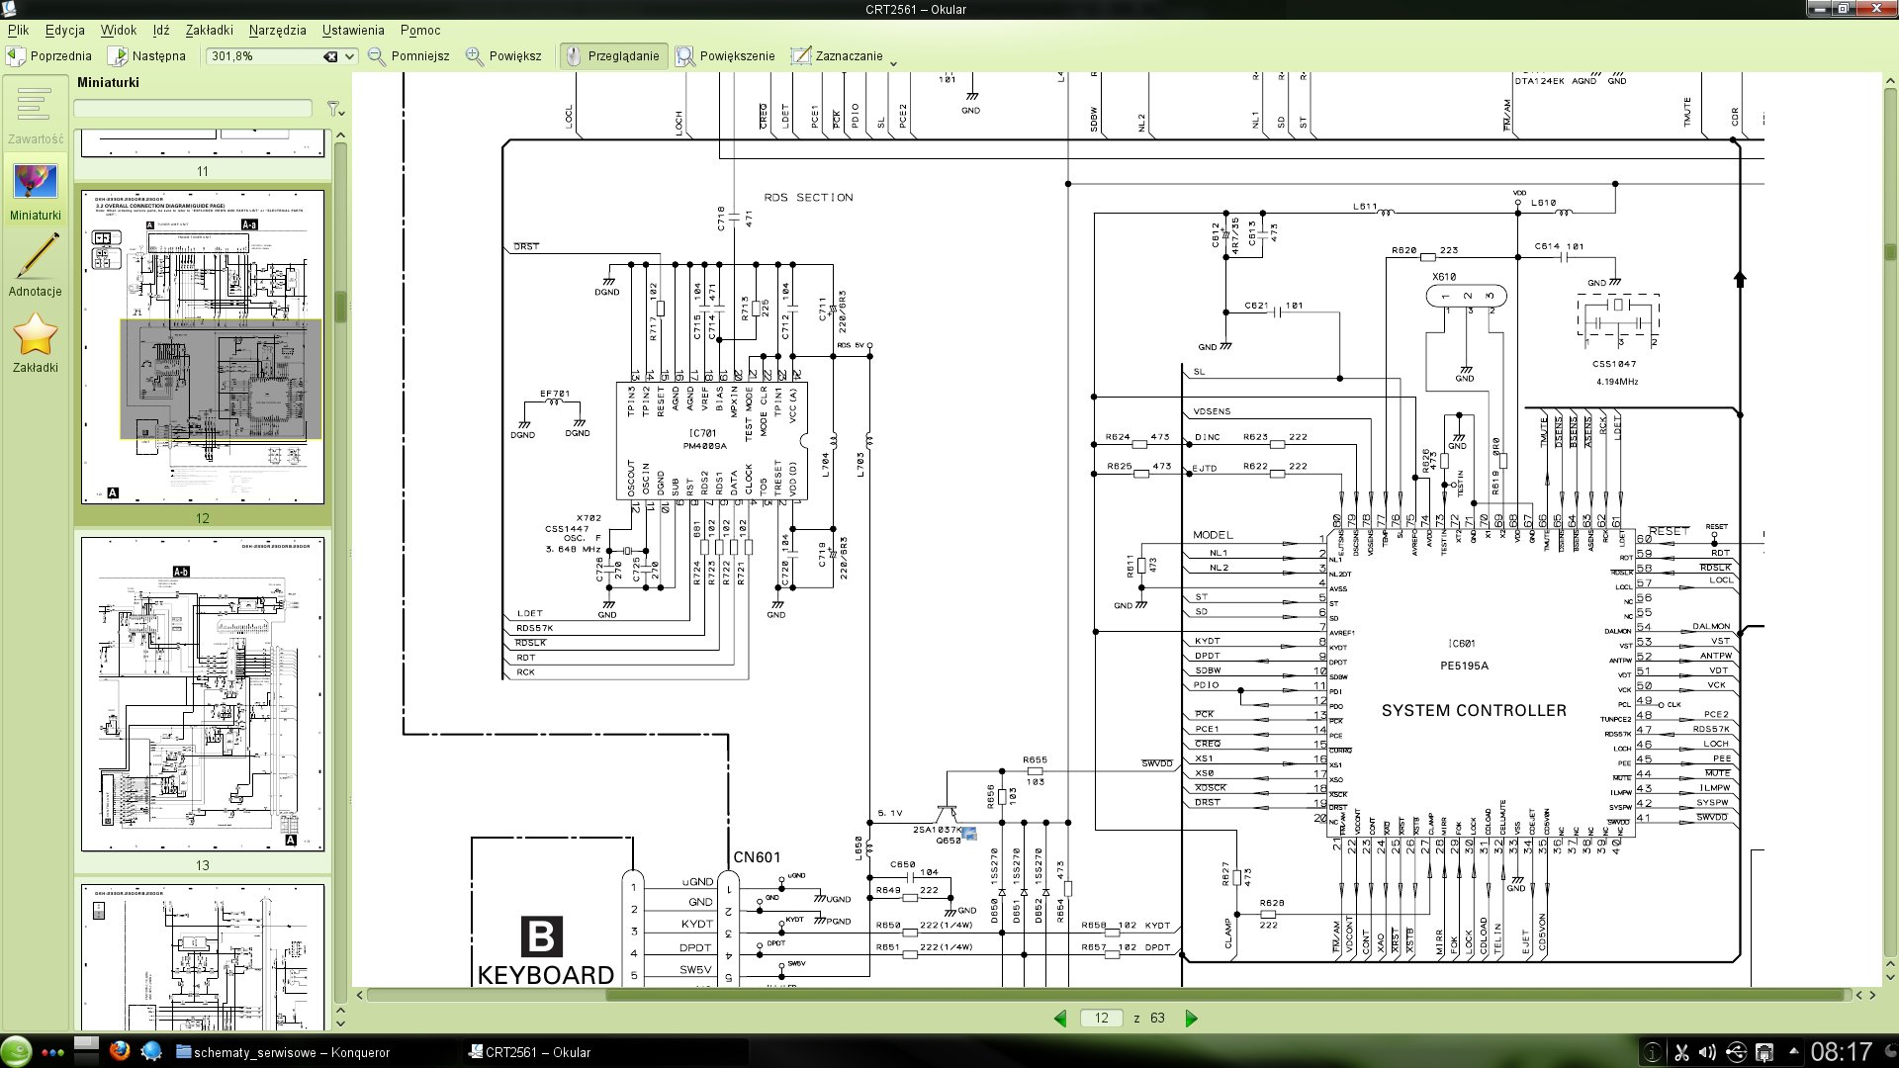Show the Zakładki bookmarks sidebar star panel

point(35,342)
